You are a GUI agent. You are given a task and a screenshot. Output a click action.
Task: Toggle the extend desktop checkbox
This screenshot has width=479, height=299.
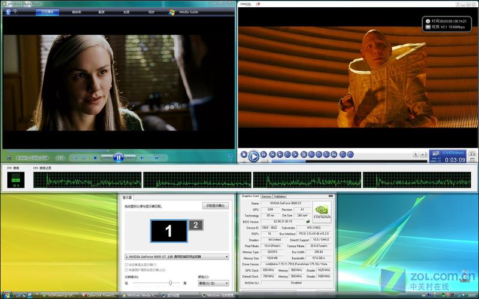tap(126, 270)
